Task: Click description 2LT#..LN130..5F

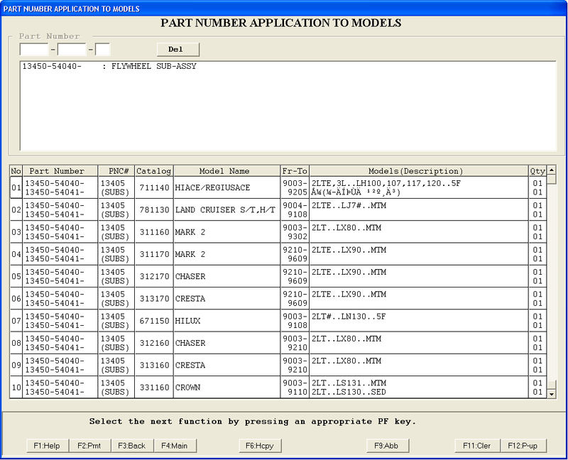Action: click(x=349, y=317)
